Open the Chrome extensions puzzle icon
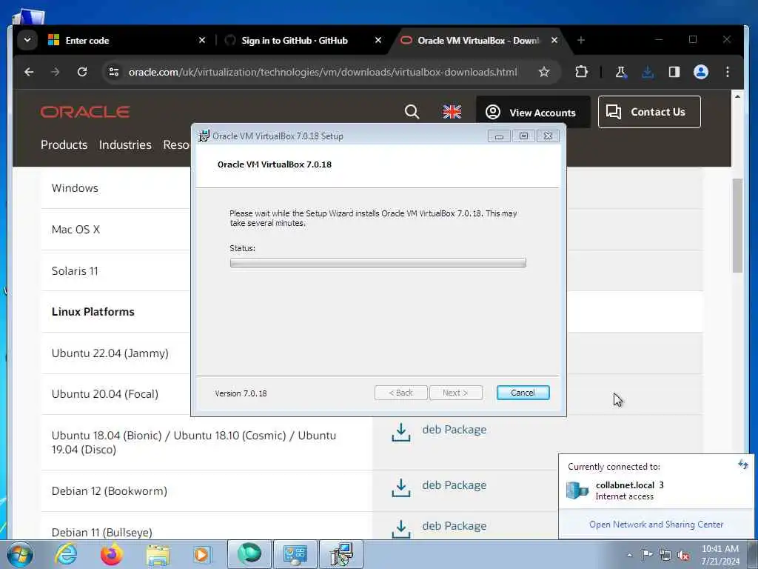Image resolution: width=758 pixels, height=569 pixels. point(581,72)
